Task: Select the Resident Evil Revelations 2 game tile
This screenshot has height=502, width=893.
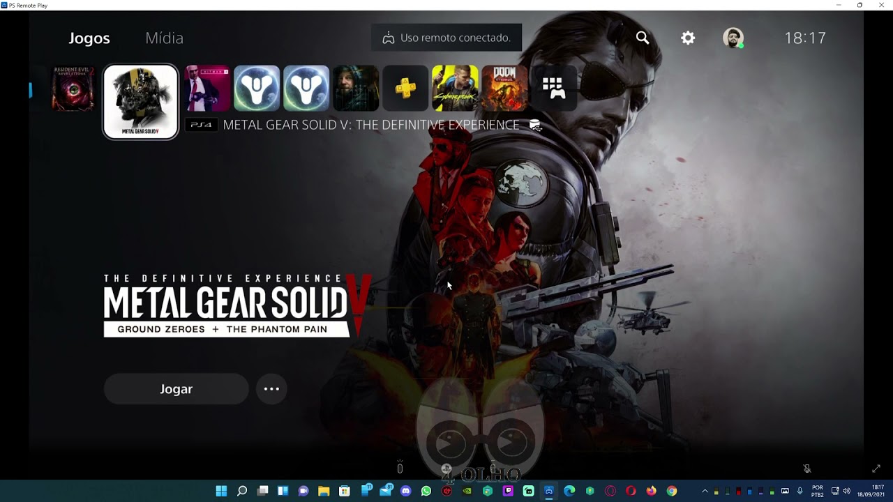Action: point(73,89)
